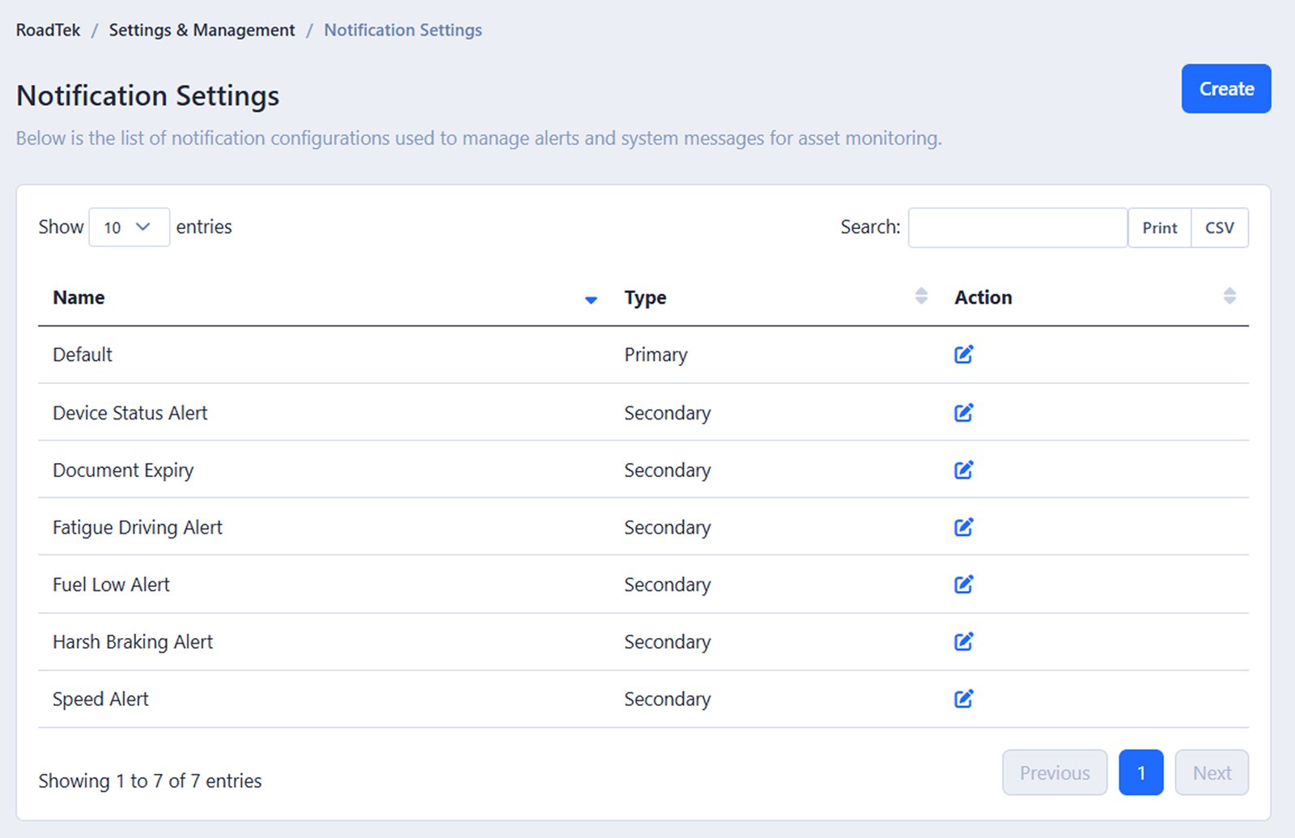The width and height of the screenshot is (1295, 838).
Task: Edit the Speed Alert notification
Action: (963, 699)
